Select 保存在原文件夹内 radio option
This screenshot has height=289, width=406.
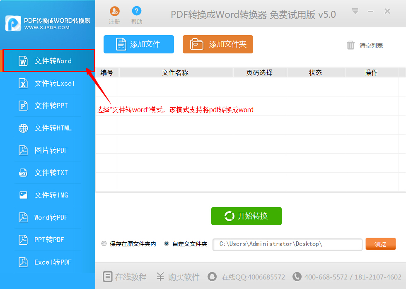pos(104,243)
